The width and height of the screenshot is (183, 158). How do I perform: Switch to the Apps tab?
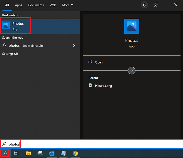[x=18, y=5]
